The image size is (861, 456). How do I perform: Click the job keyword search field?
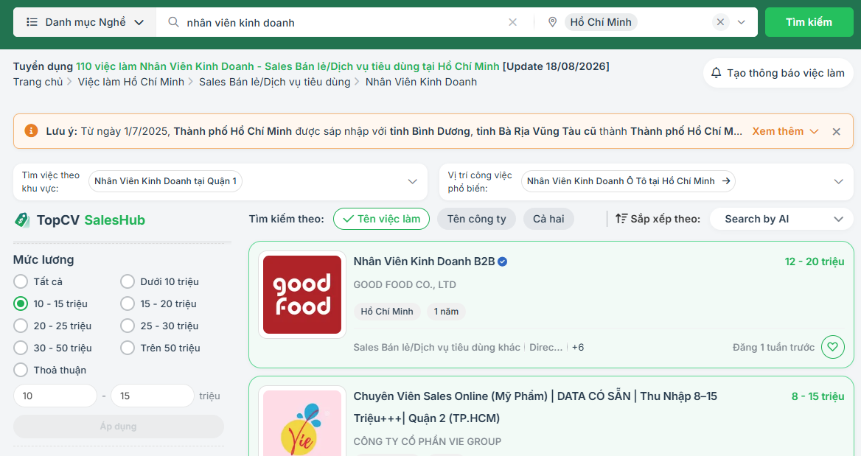point(344,23)
